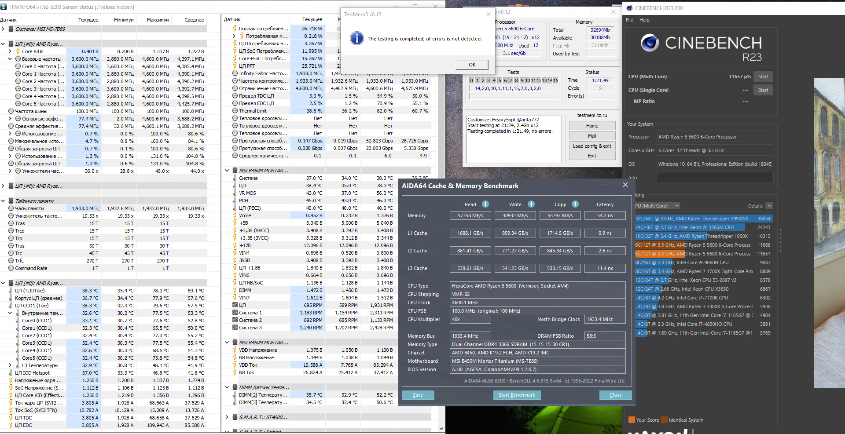Click the lightning icon of Vcore
Image resolution: width=845 pixels, height=434 pixels.
coord(235,215)
